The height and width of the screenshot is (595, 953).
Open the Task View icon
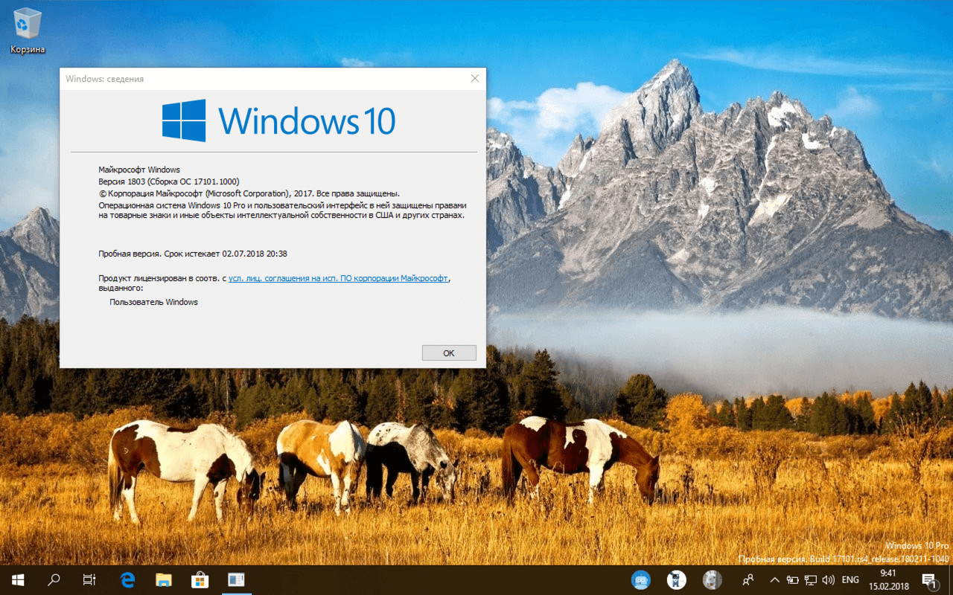[x=89, y=579]
